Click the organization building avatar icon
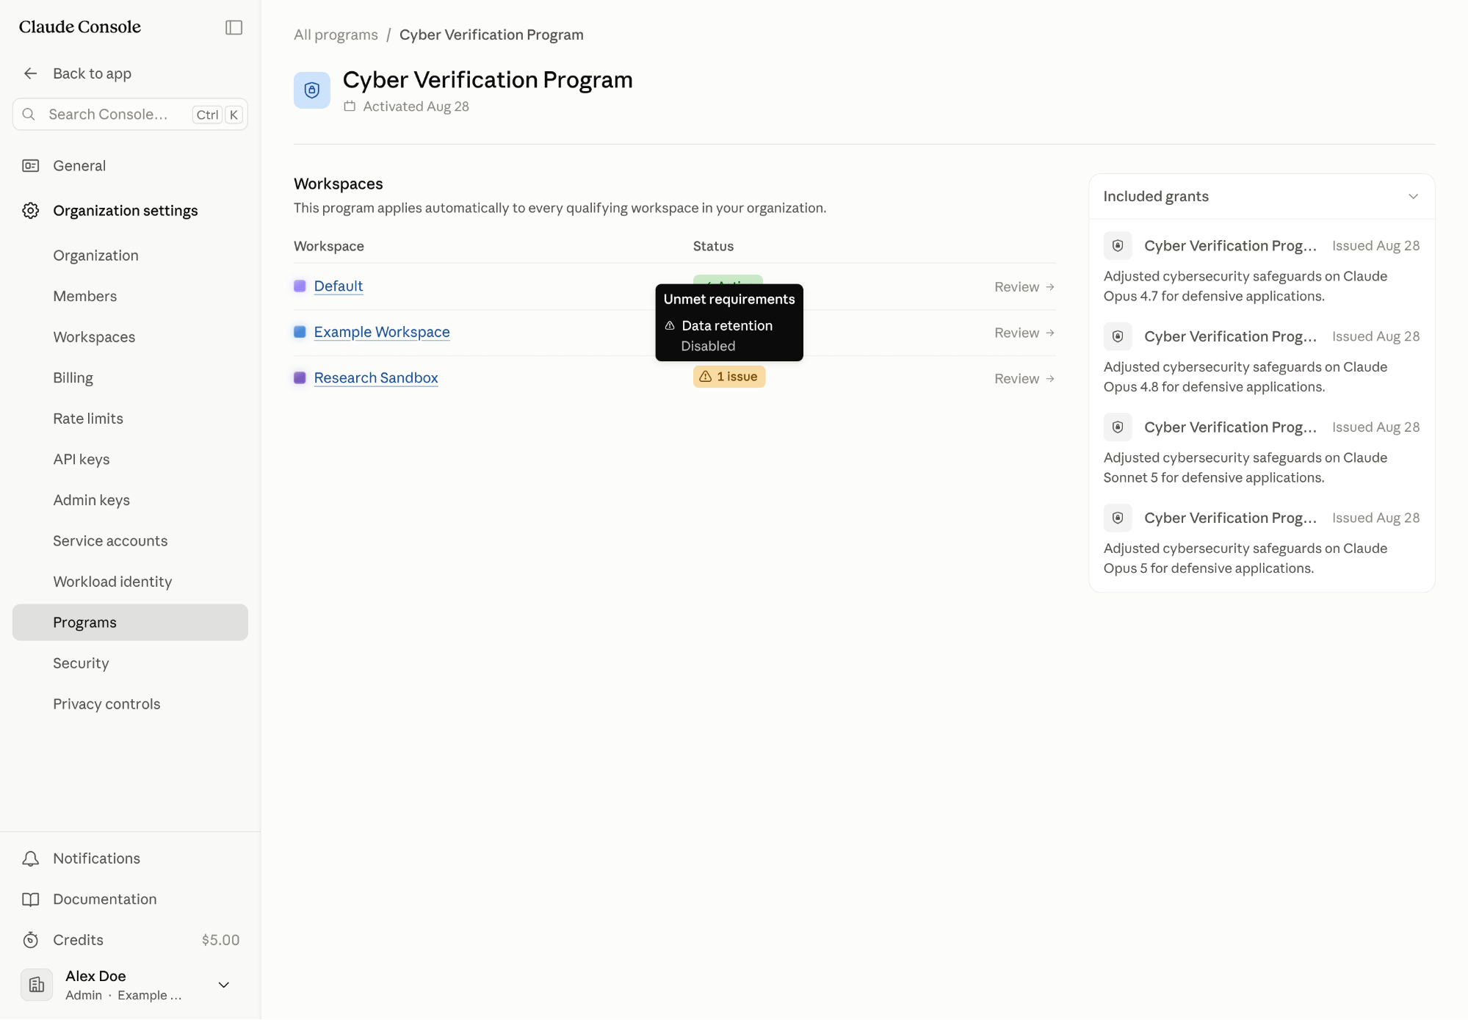The width and height of the screenshot is (1468, 1020). pyautogui.click(x=37, y=985)
